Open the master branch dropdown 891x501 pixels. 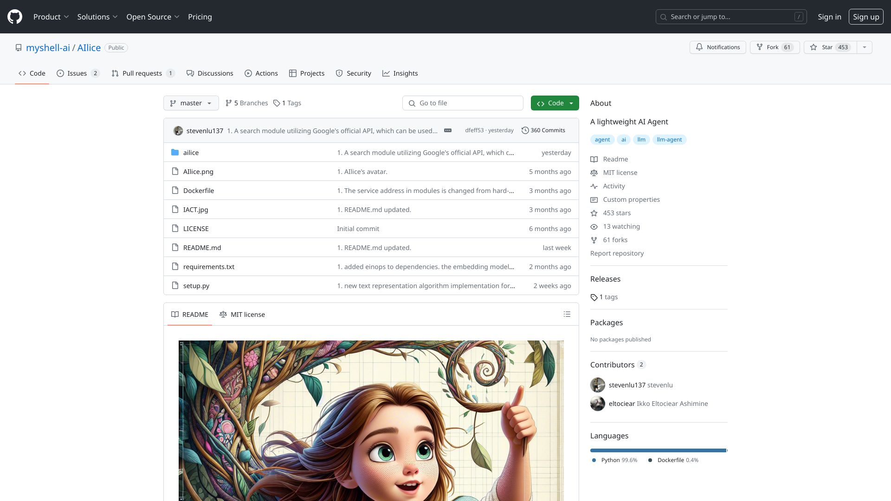point(191,103)
